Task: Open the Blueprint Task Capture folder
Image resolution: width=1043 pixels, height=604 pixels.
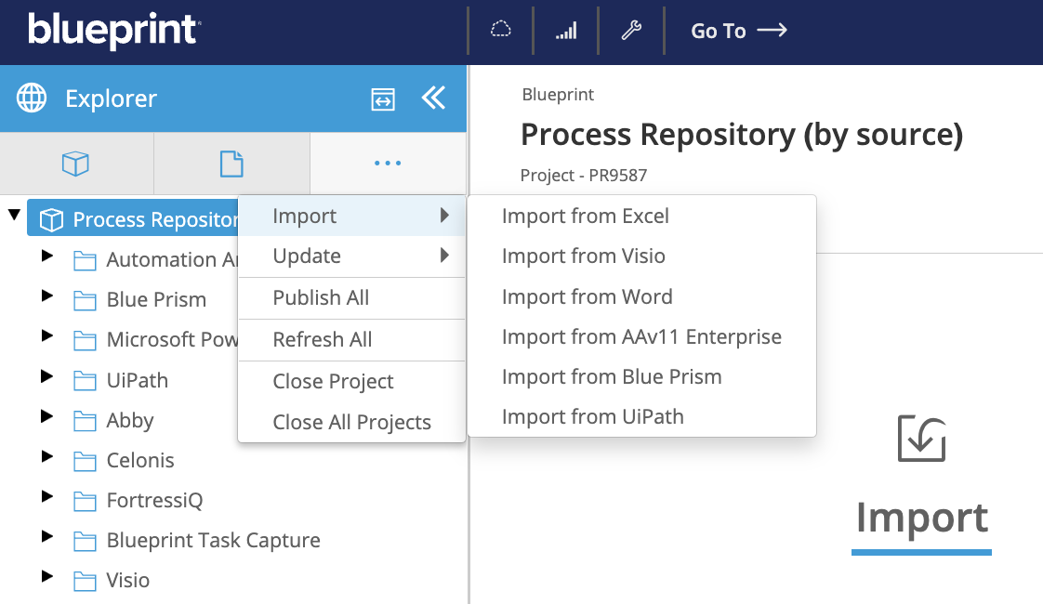Action: pyautogui.click(x=213, y=541)
